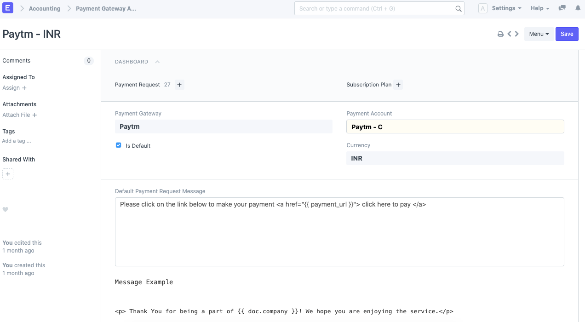This screenshot has height=322, width=585.
Task: Click the plus under Shared With
Action: (7, 173)
